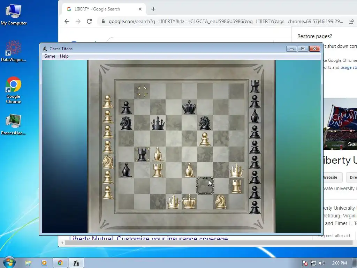Viewport: 357px width, 268px height.
Task: Open the Windows Start menu
Action: click(9, 263)
